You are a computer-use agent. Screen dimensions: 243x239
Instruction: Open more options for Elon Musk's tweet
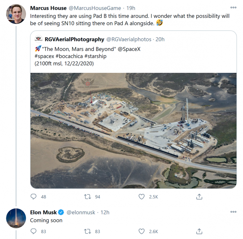click(x=233, y=212)
